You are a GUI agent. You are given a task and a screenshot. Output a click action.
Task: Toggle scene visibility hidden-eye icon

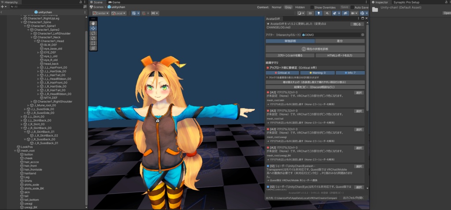(x=345, y=13)
